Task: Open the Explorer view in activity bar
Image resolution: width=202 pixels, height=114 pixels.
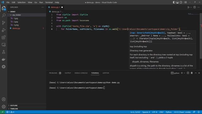Action: click(3, 8)
